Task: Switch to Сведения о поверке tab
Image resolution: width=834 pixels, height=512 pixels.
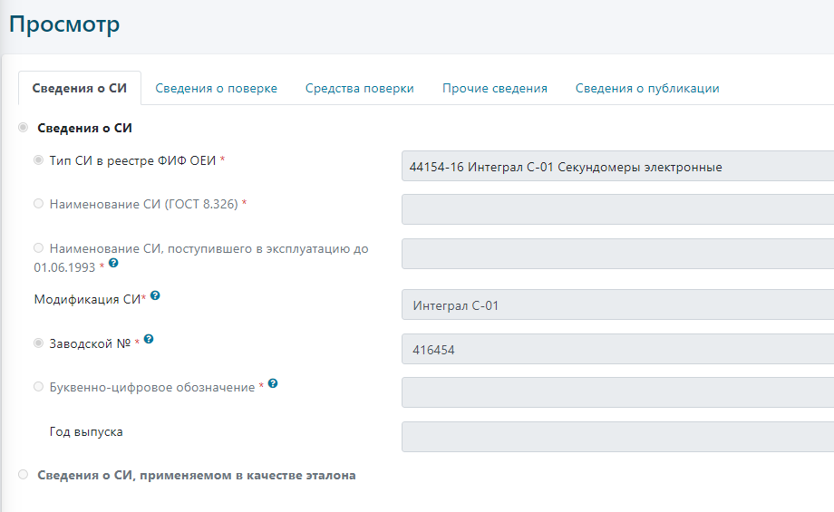Action: pos(216,89)
